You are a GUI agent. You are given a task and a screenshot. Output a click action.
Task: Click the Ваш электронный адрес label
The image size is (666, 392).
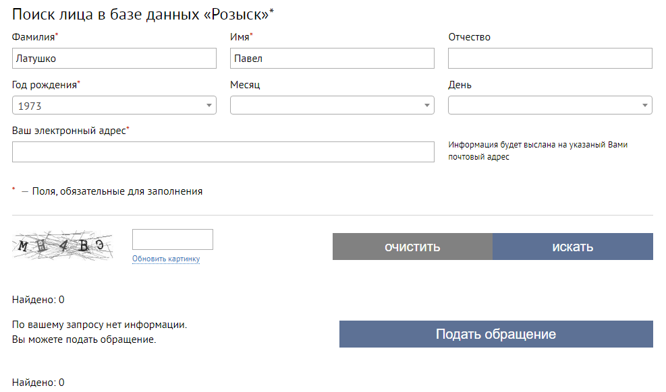pyautogui.click(x=70, y=131)
